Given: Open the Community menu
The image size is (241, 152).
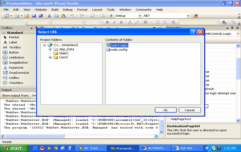Looking at the screenshot, I should [144, 10].
